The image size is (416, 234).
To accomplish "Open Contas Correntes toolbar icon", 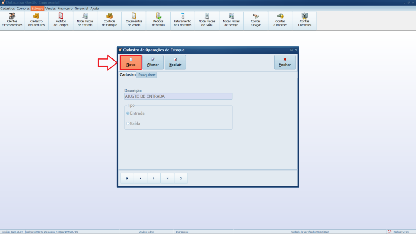I will coord(304,20).
